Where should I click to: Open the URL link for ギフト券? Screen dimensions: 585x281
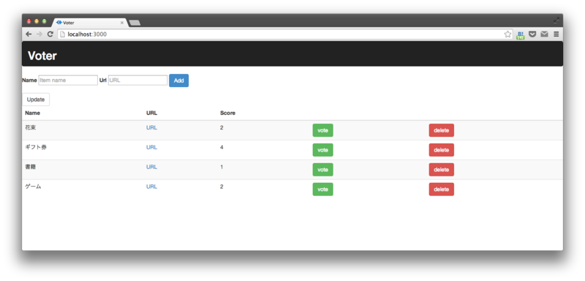[152, 147]
